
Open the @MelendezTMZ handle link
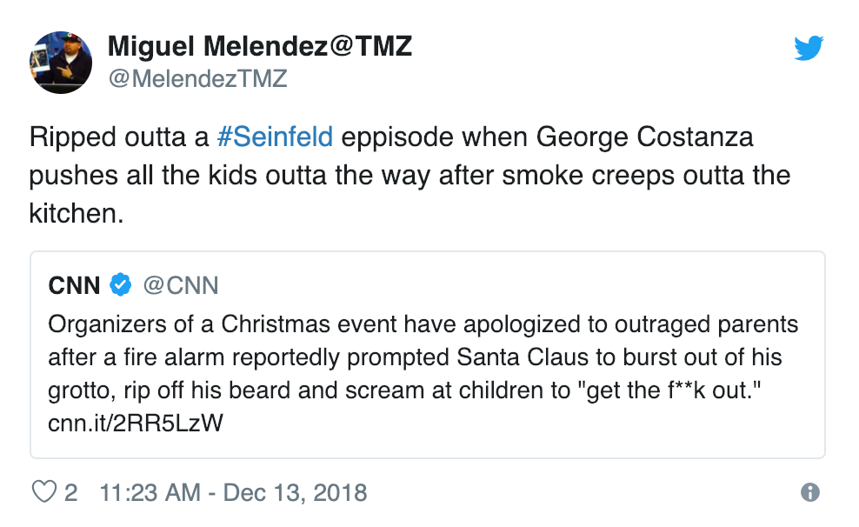(197, 79)
